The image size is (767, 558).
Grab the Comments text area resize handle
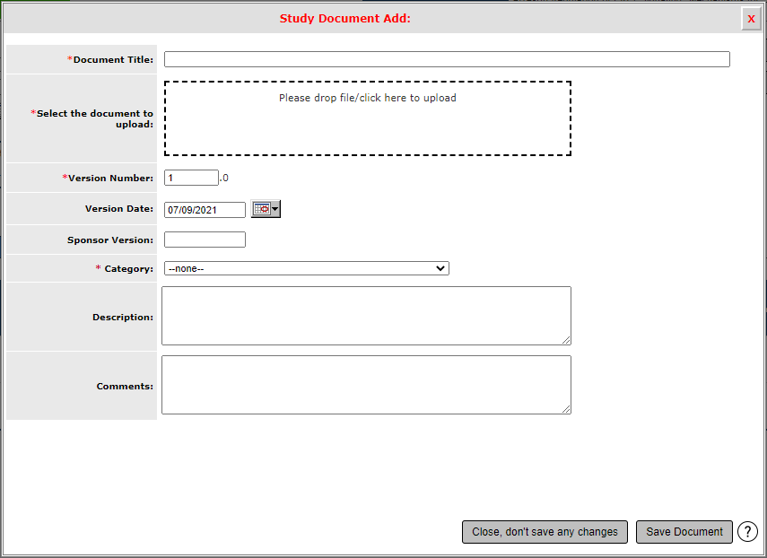[x=566, y=409]
